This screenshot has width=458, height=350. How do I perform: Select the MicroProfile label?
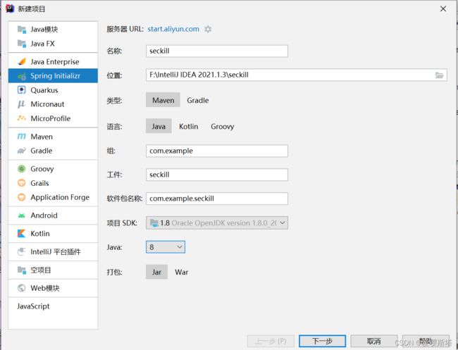(x=51, y=118)
